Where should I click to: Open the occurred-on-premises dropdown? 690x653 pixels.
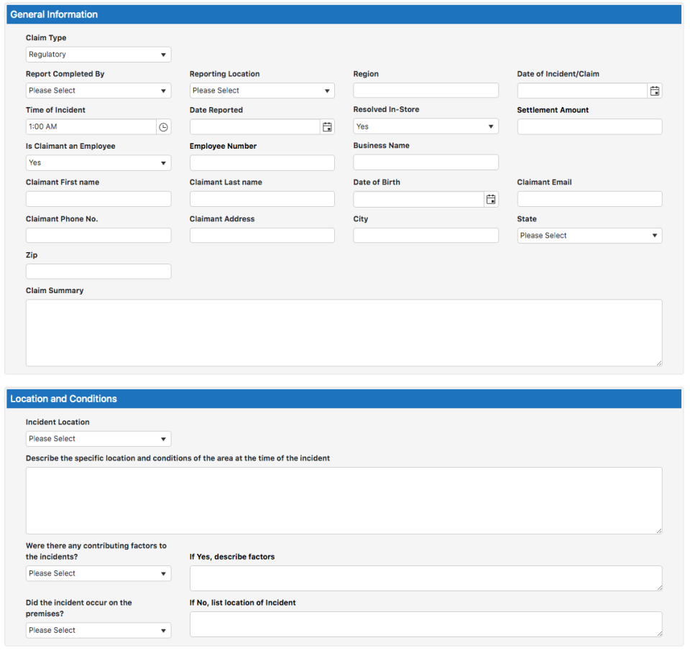click(98, 630)
